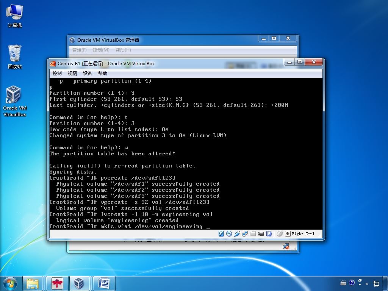
Task: Open the red dragonfly app on taskbar
Action: (x=57, y=283)
